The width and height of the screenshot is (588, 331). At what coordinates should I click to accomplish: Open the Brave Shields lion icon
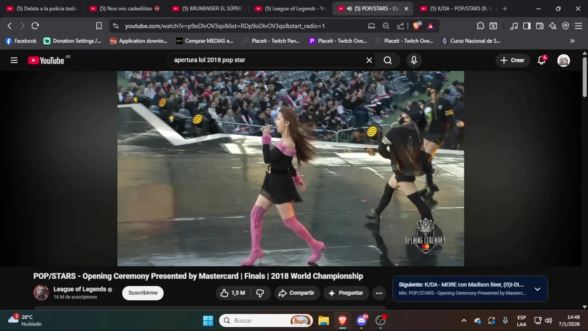tap(416, 26)
